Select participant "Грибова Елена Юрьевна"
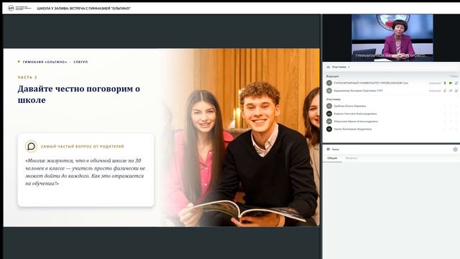This screenshot has height=259, width=460. [350, 106]
